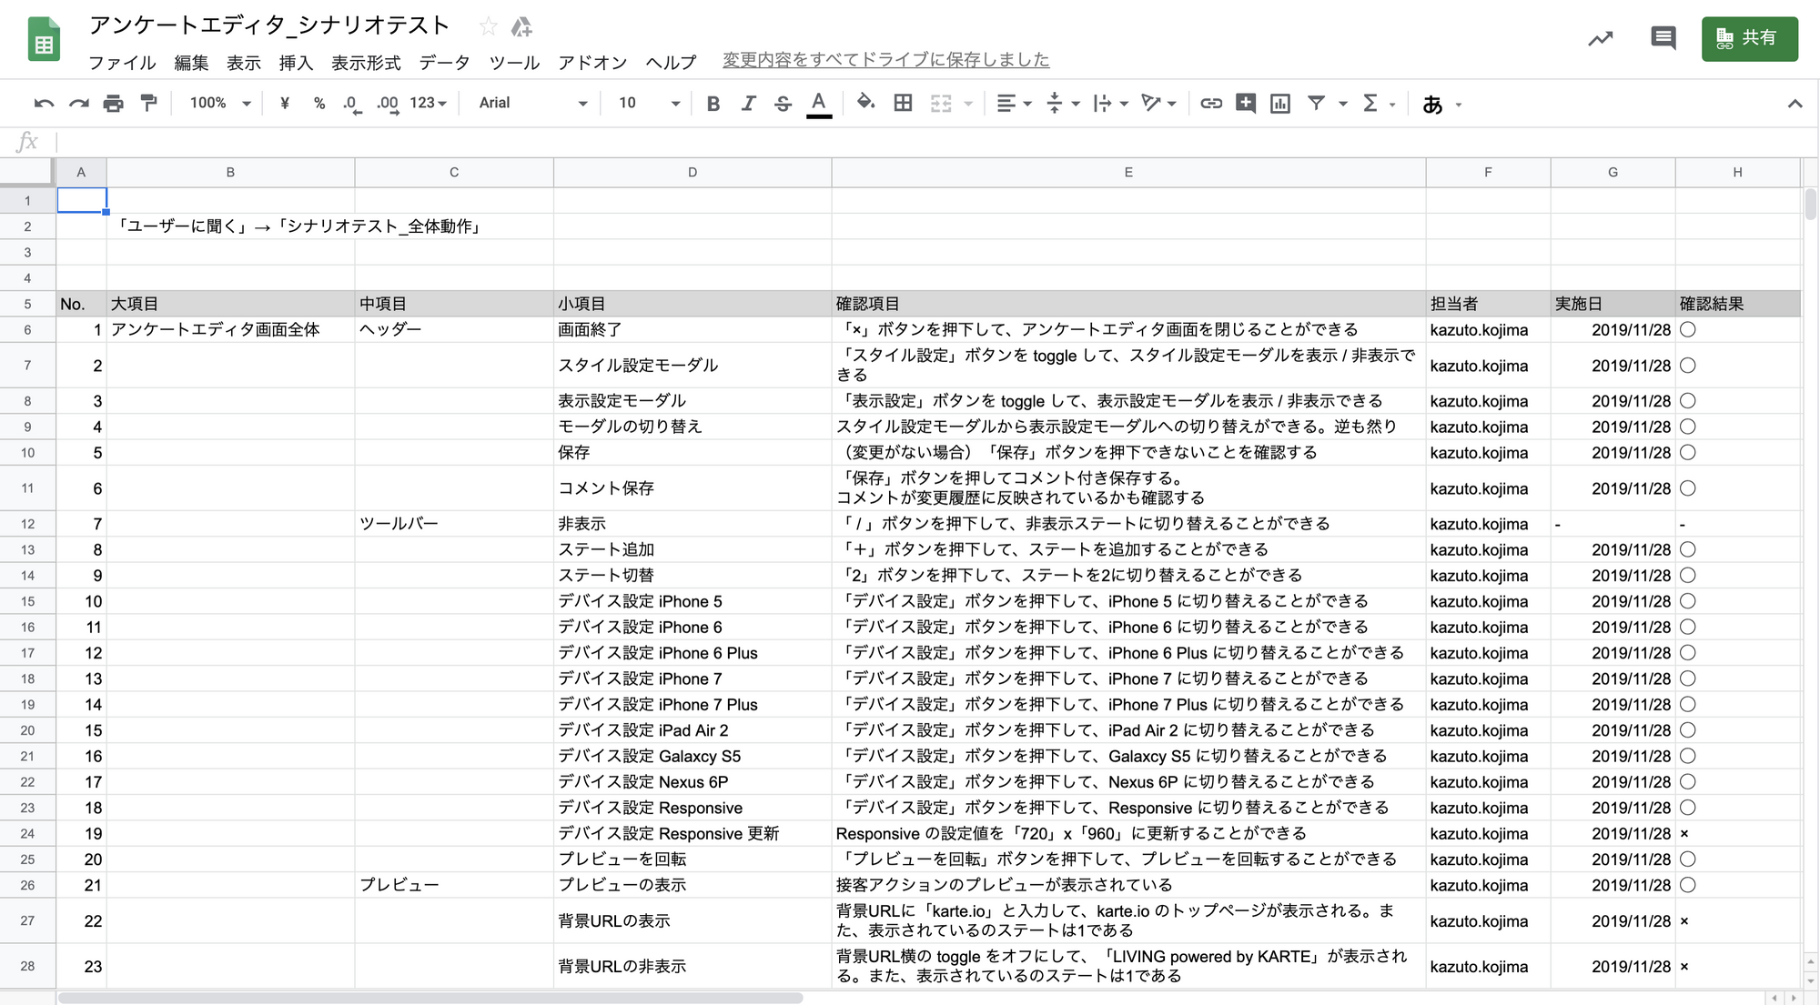Click the formula bar input field
This screenshot has width=1820, height=1005.
tap(910, 142)
